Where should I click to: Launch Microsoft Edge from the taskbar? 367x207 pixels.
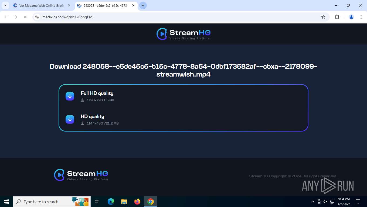(x=111, y=202)
